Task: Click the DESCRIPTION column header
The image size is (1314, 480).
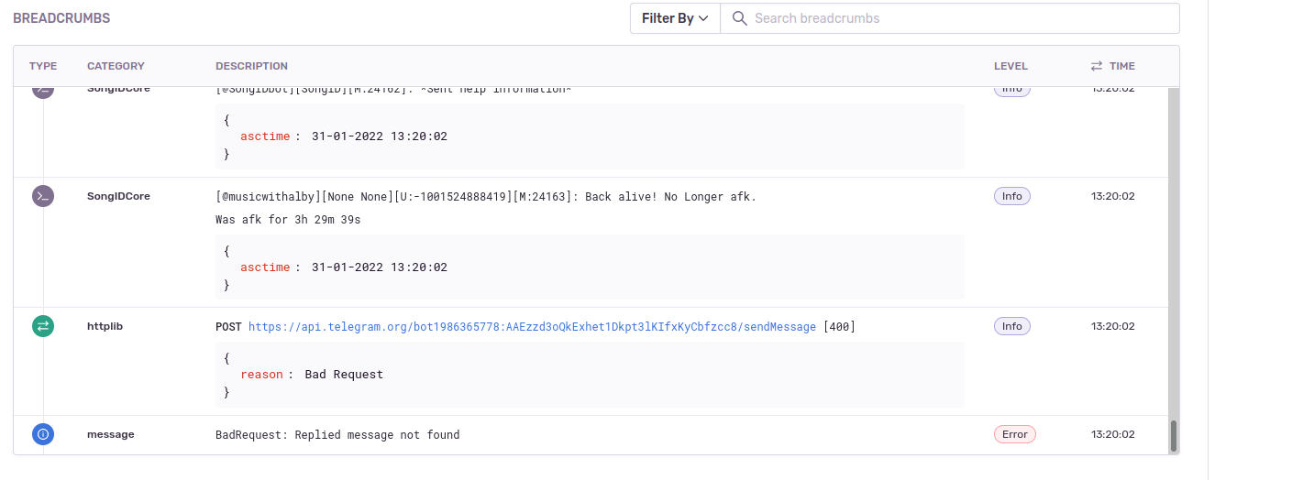Action: (251, 66)
